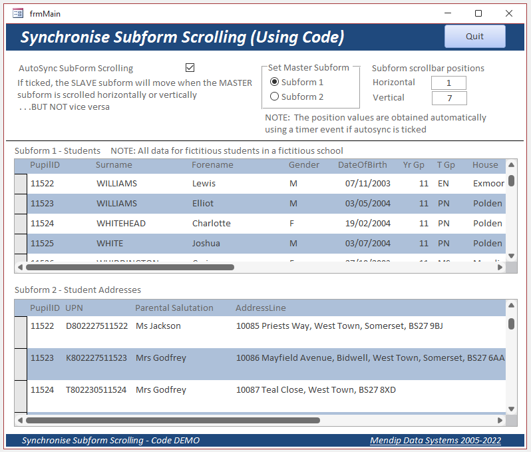The height and width of the screenshot is (452, 531).
Task: Click Subform 2 vertical scrollbar down arrow
Action: 511,409
